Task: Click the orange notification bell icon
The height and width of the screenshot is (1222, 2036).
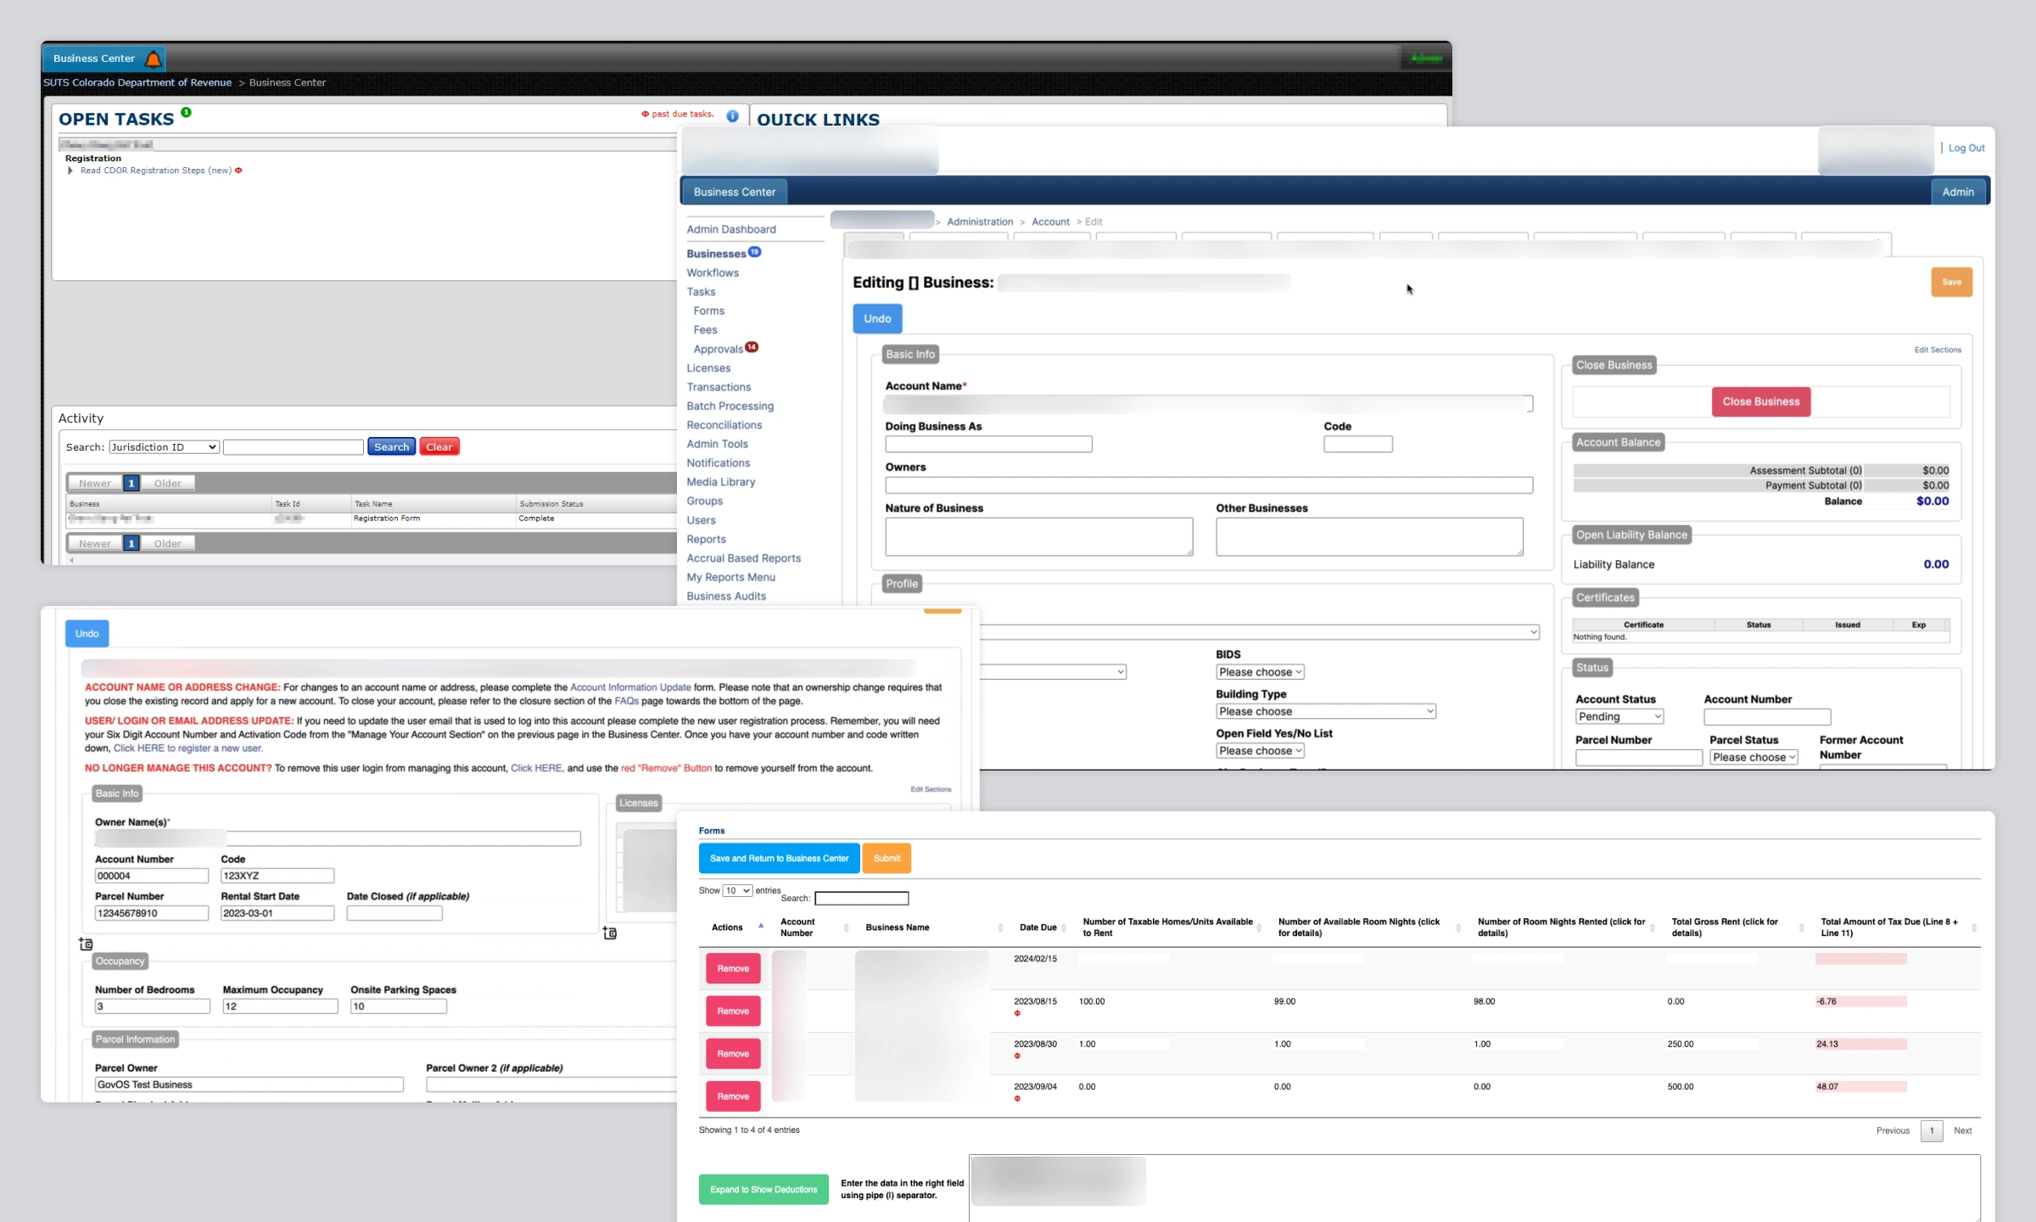Action: pyautogui.click(x=154, y=59)
